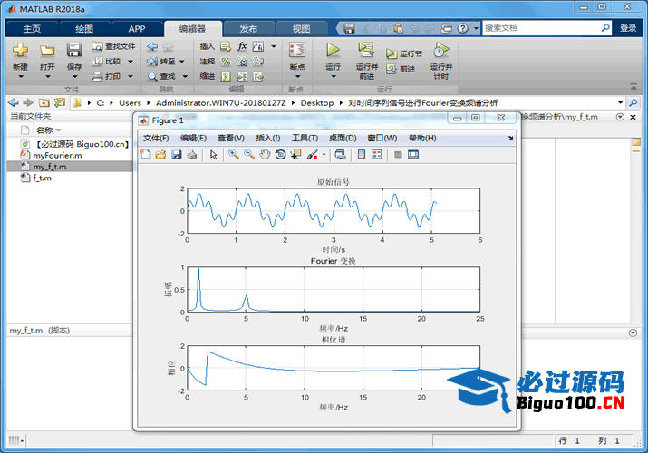The width and height of the screenshot is (648, 453).
Task: Expand the Breakpoints dropdown arrow
Action: [x=297, y=77]
